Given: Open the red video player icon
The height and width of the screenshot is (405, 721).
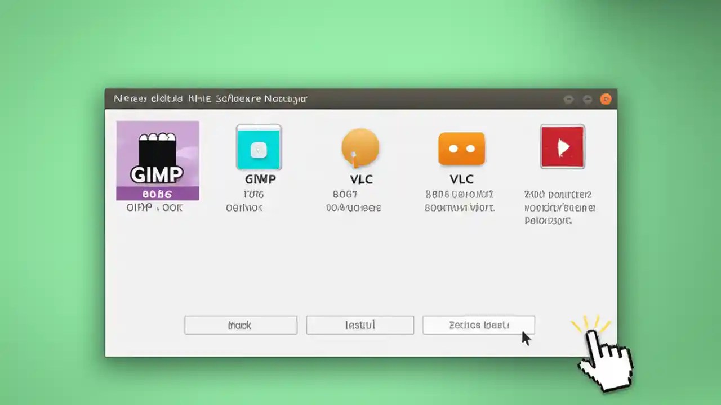Looking at the screenshot, I should click(x=562, y=146).
